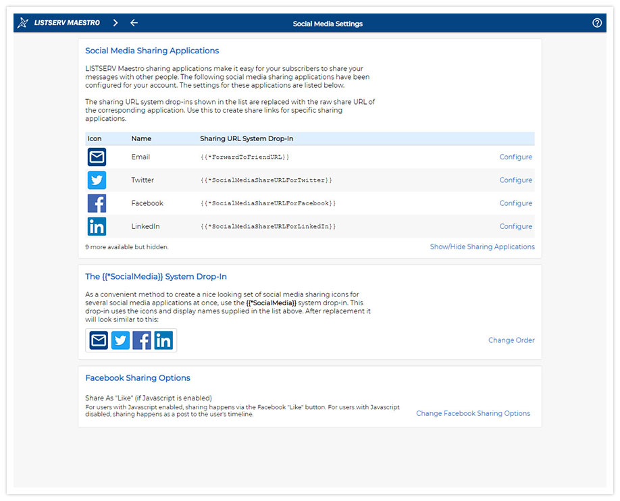Click the LinkedIn name cell
Screen dimensions: 620x501
pyautogui.click(x=145, y=227)
